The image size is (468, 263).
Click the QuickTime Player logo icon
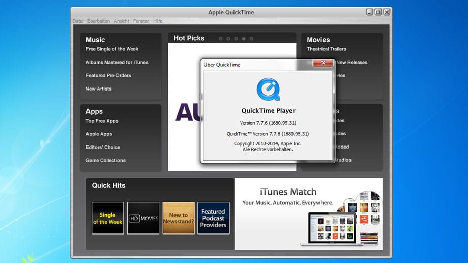[268, 89]
